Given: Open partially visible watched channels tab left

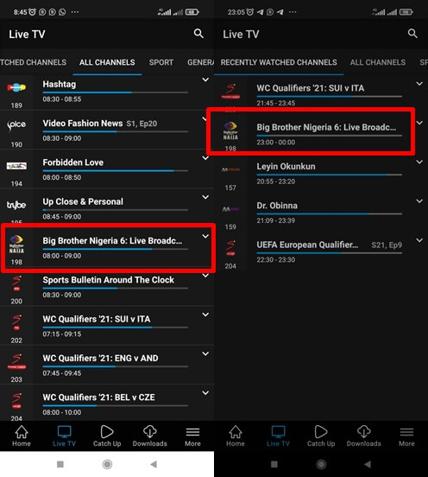Looking at the screenshot, I should click(x=33, y=62).
